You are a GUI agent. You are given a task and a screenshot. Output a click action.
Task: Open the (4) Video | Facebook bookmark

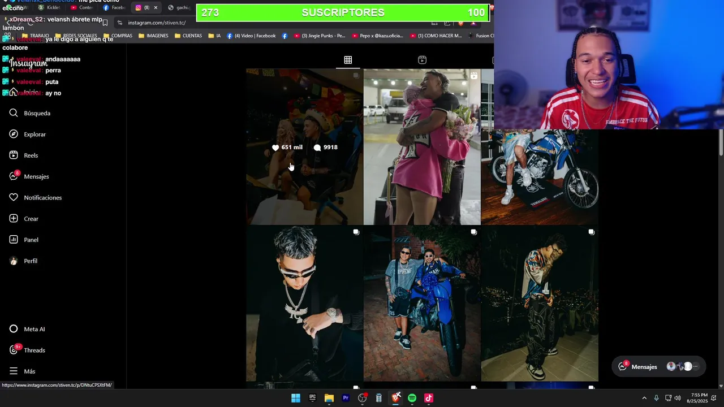point(251,36)
